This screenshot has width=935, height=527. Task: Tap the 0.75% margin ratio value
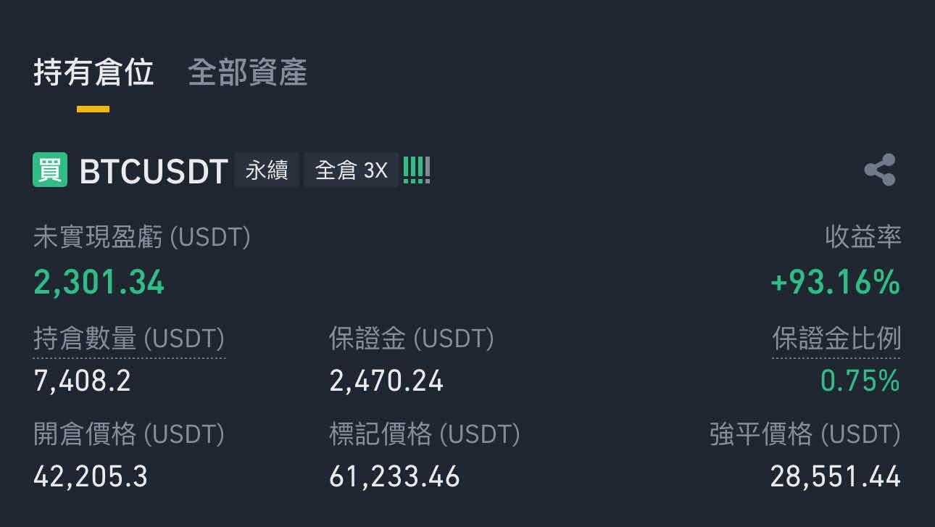coord(860,381)
